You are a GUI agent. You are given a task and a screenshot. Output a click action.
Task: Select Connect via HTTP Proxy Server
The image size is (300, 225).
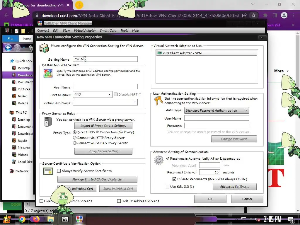coord(75,138)
